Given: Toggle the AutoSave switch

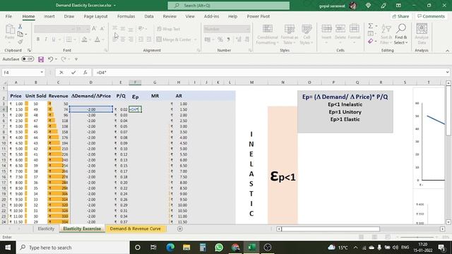Looking at the screenshot, I should tap(28, 59).
